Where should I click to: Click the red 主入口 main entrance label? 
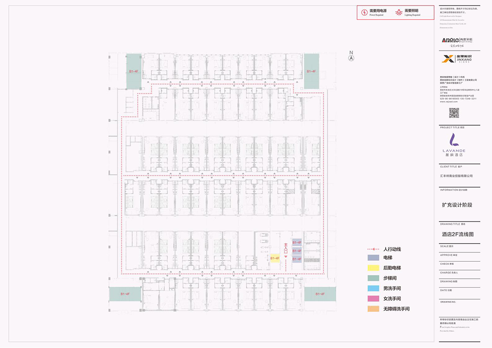(x=285, y=249)
